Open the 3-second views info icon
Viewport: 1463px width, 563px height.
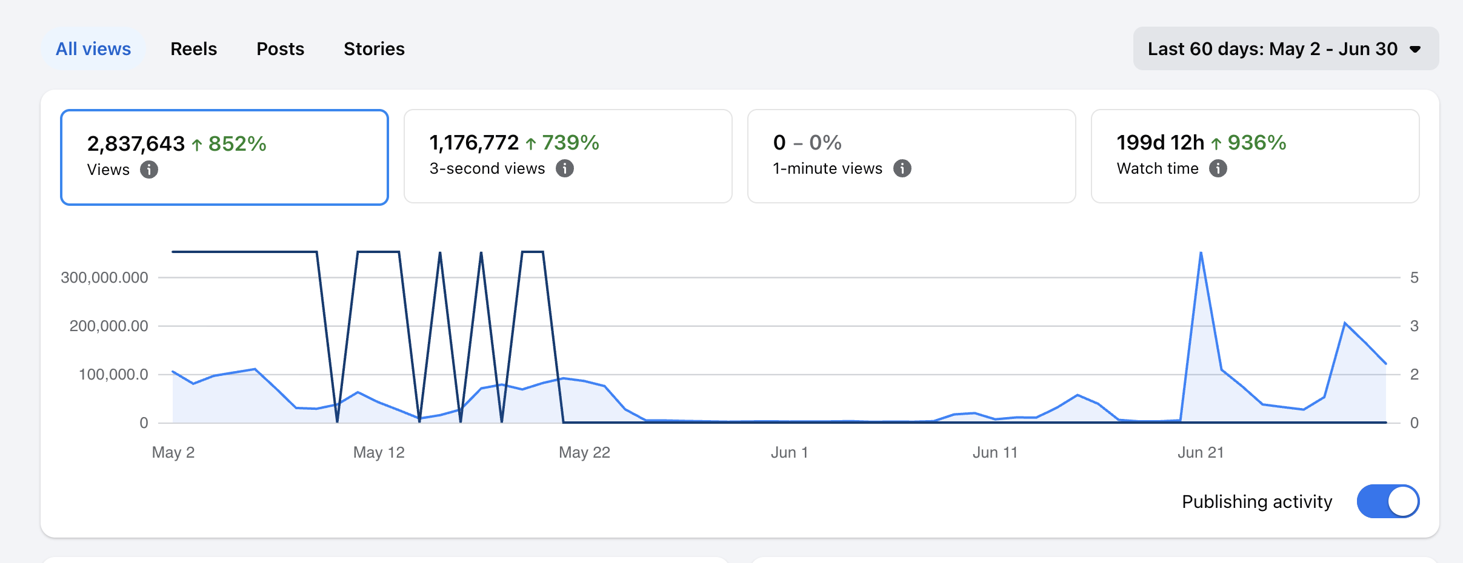[x=565, y=168]
